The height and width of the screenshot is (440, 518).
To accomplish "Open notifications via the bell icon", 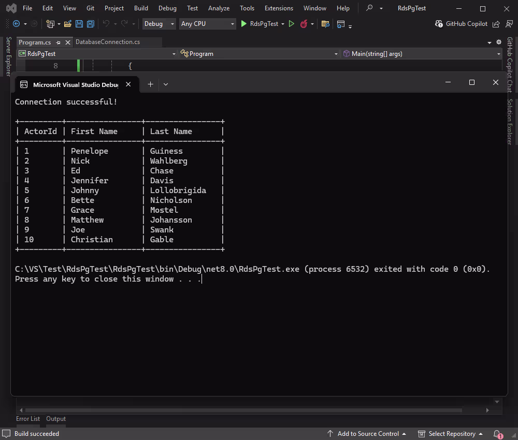I will (497, 434).
